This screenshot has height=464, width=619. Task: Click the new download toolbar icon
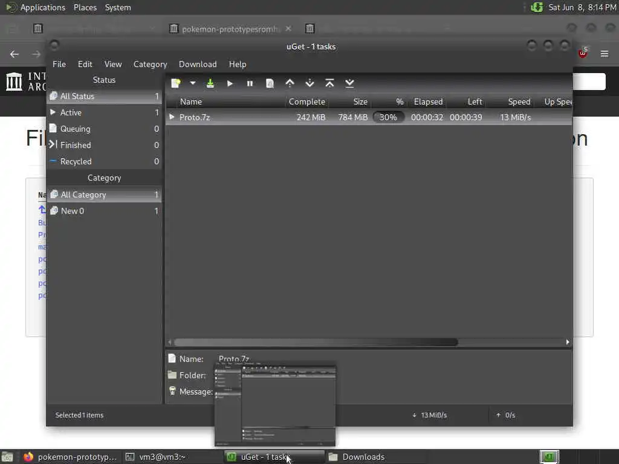(x=176, y=83)
